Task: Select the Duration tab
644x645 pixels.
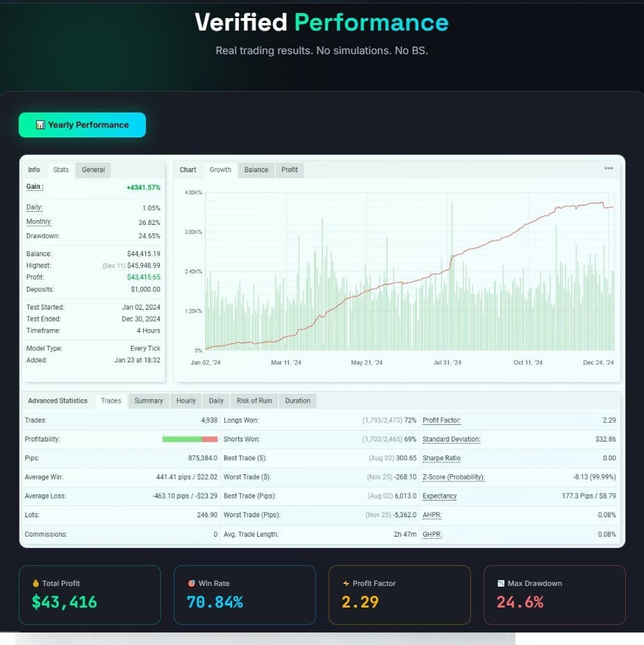Action: (297, 401)
